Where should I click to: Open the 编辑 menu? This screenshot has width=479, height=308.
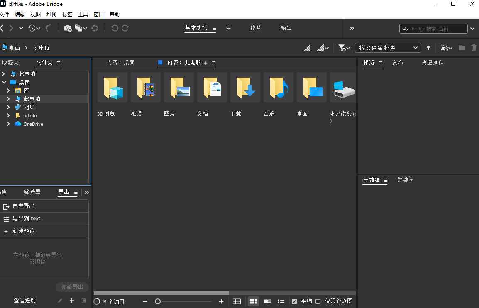click(x=20, y=15)
